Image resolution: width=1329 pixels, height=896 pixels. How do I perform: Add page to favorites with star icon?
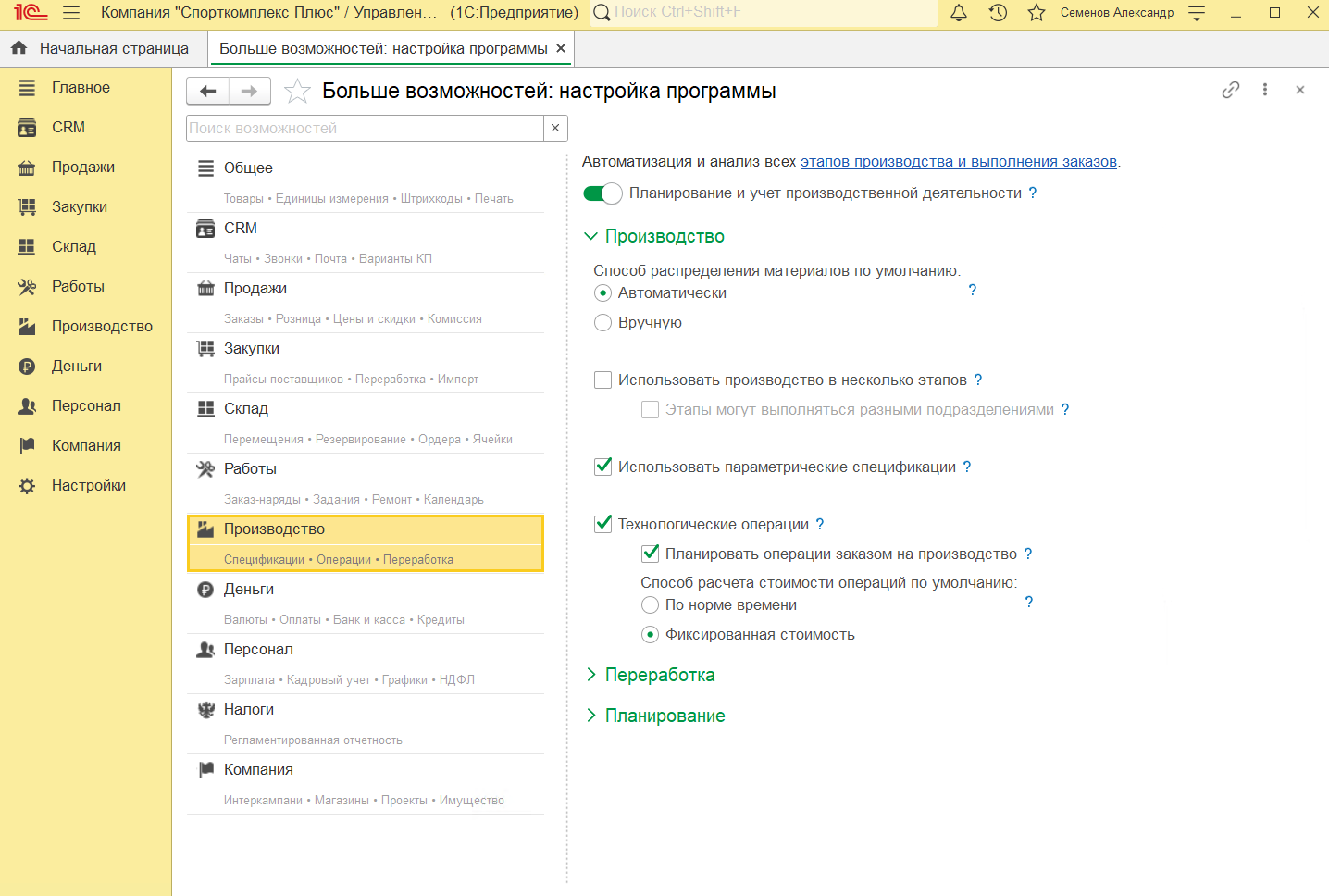(x=297, y=91)
